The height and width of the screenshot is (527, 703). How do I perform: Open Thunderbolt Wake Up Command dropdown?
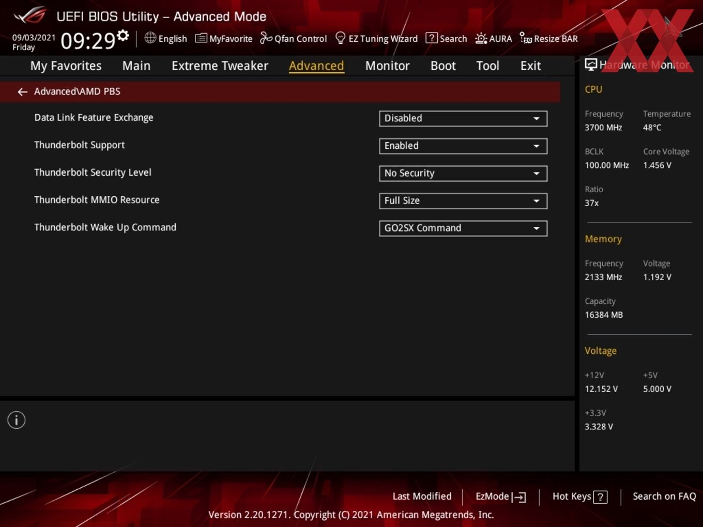tap(463, 228)
